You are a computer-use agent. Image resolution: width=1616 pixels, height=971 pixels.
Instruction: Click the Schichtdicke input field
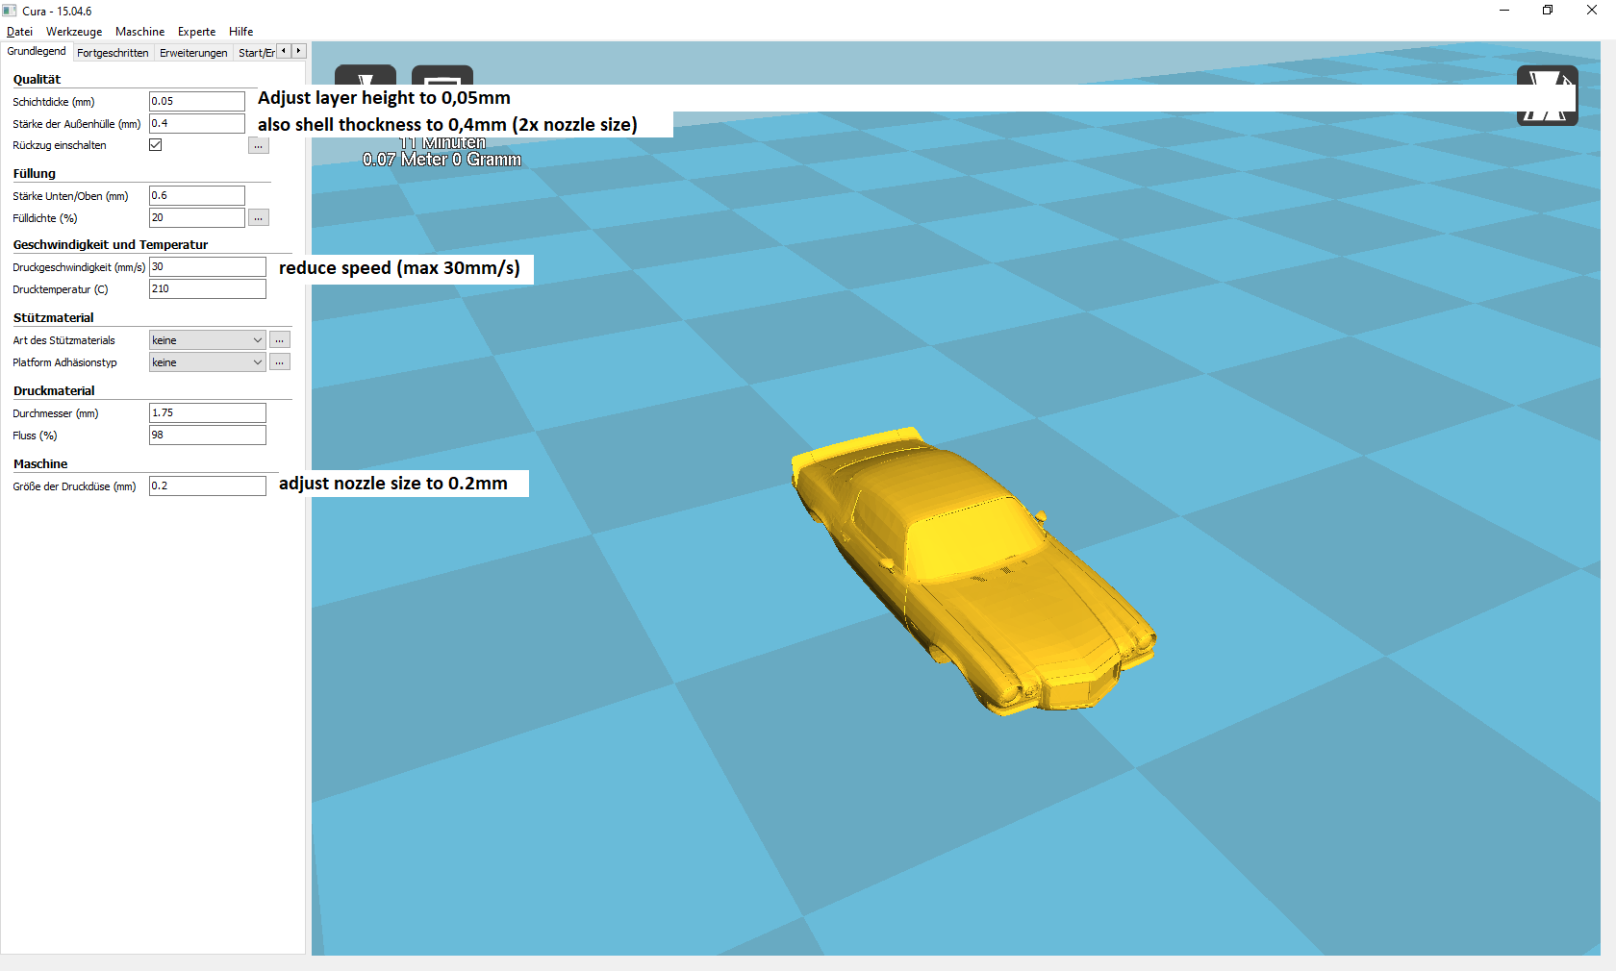pyautogui.click(x=196, y=101)
